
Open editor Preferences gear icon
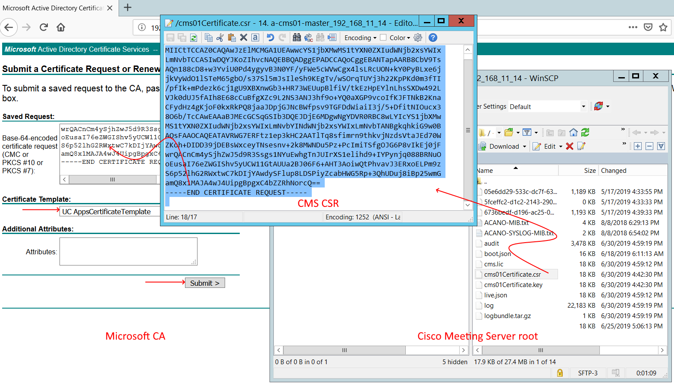pyautogui.click(x=418, y=38)
